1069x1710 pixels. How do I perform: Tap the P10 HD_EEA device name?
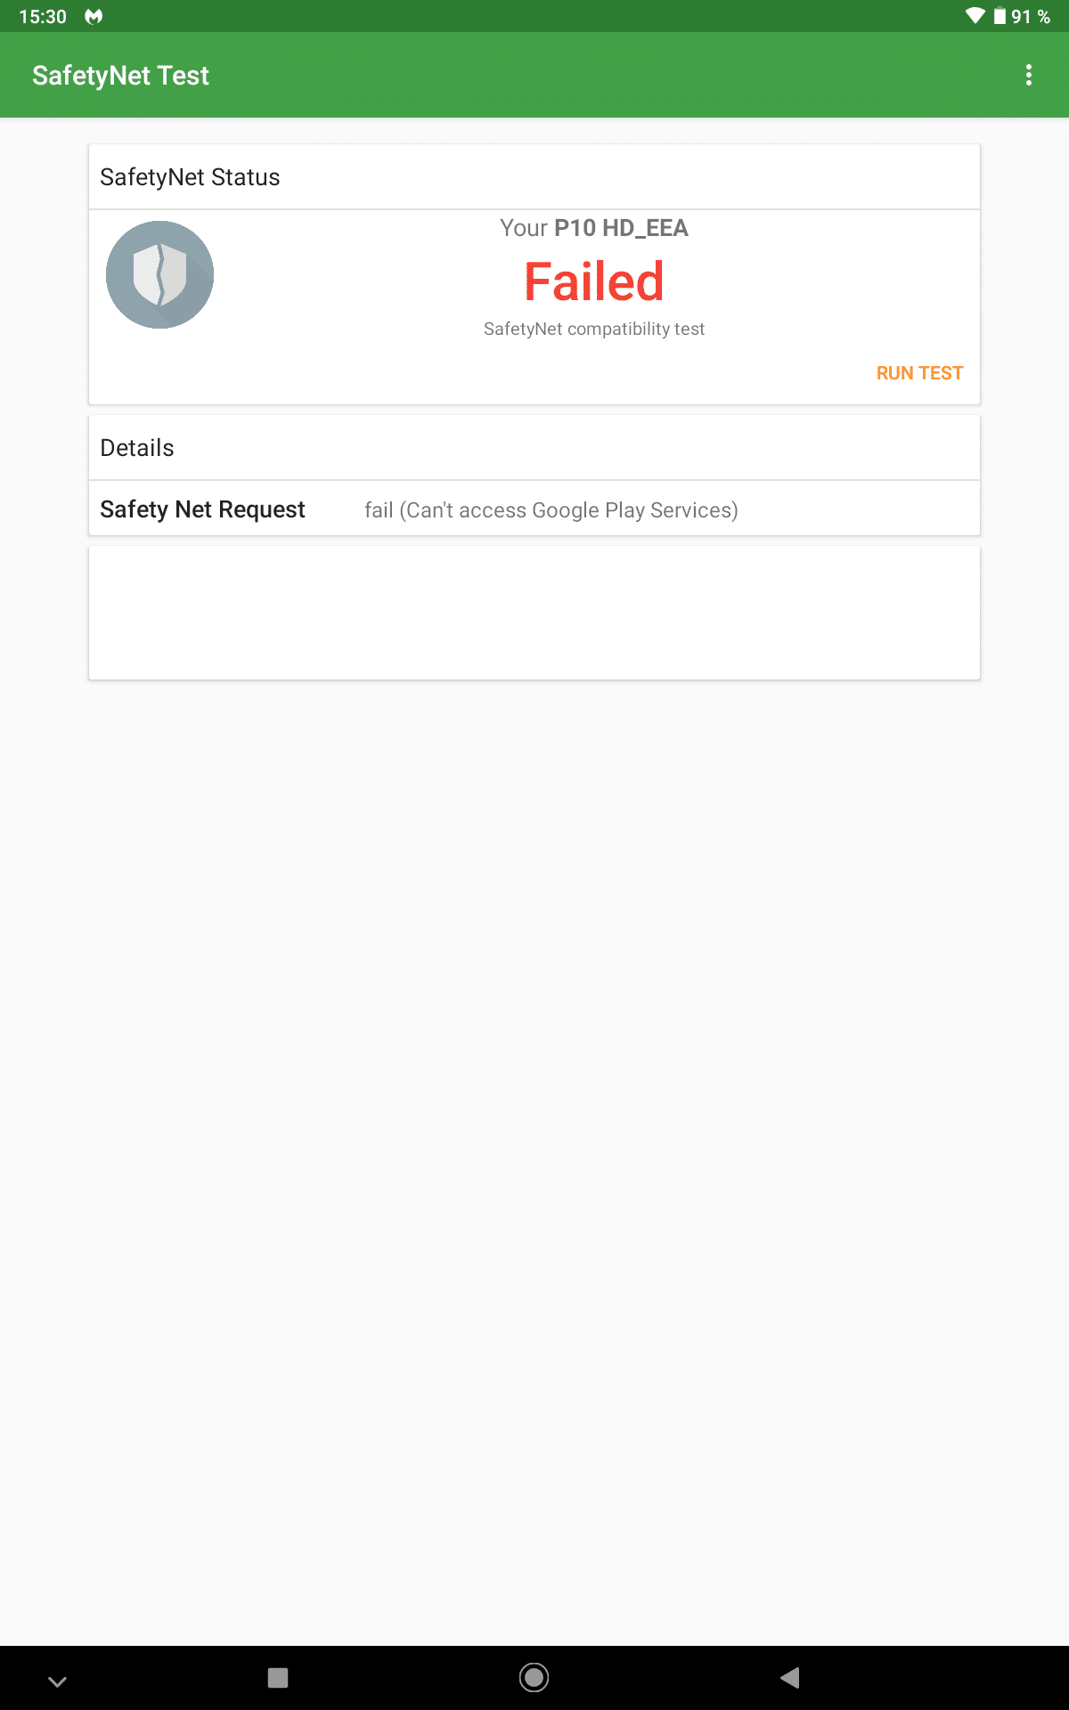coord(621,228)
